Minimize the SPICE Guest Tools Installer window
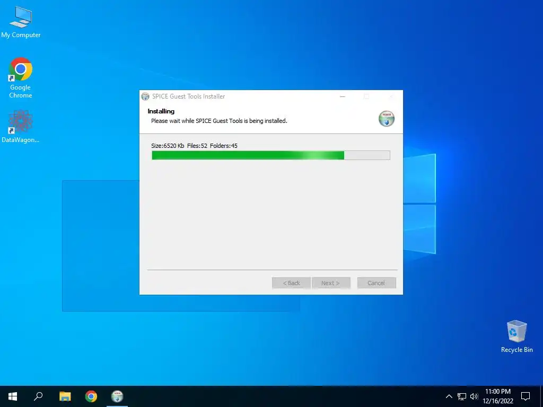Screen dimensions: 543x407 coord(343,96)
